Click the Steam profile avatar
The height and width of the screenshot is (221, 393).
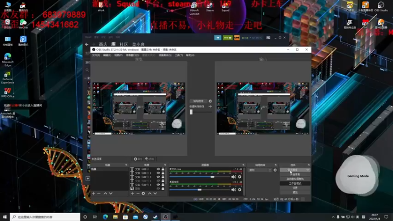[237, 38]
